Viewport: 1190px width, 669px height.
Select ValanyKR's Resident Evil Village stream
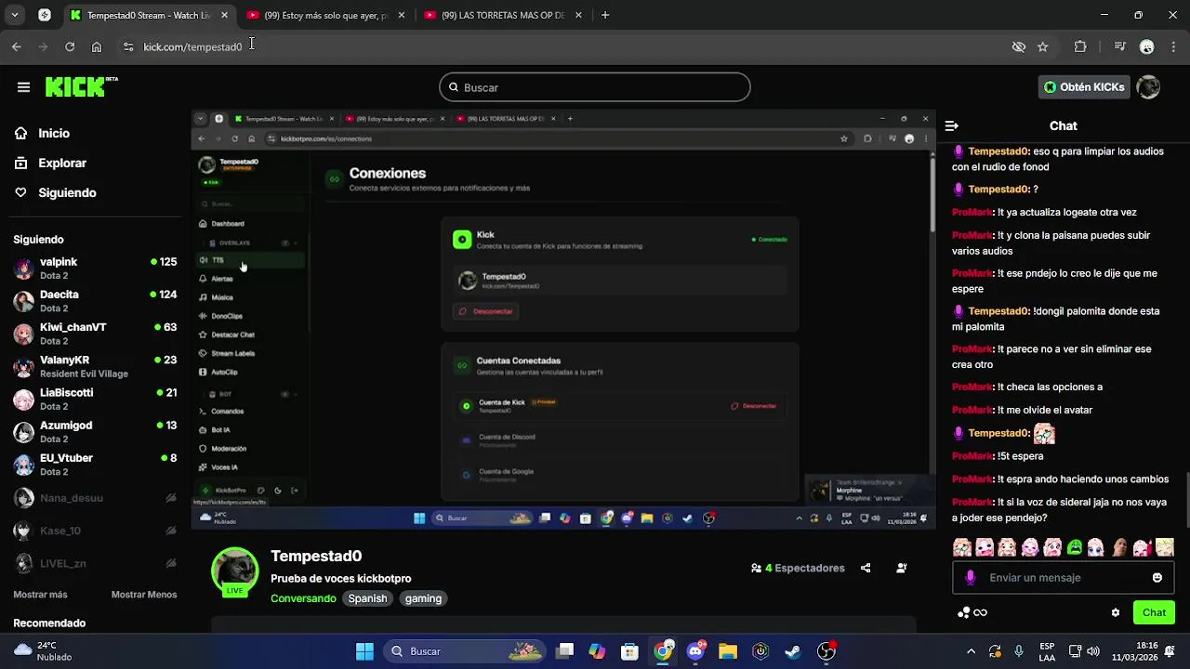[x=95, y=366]
